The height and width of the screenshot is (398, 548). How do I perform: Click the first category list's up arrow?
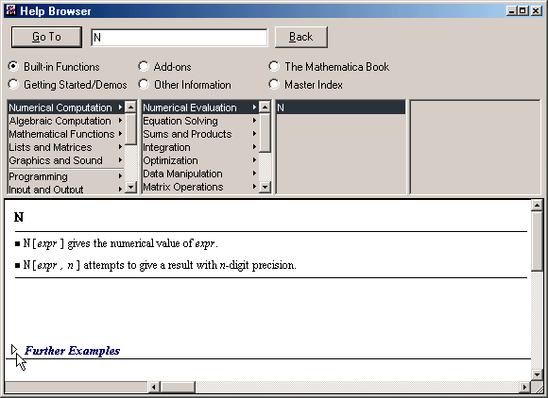click(130, 107)
